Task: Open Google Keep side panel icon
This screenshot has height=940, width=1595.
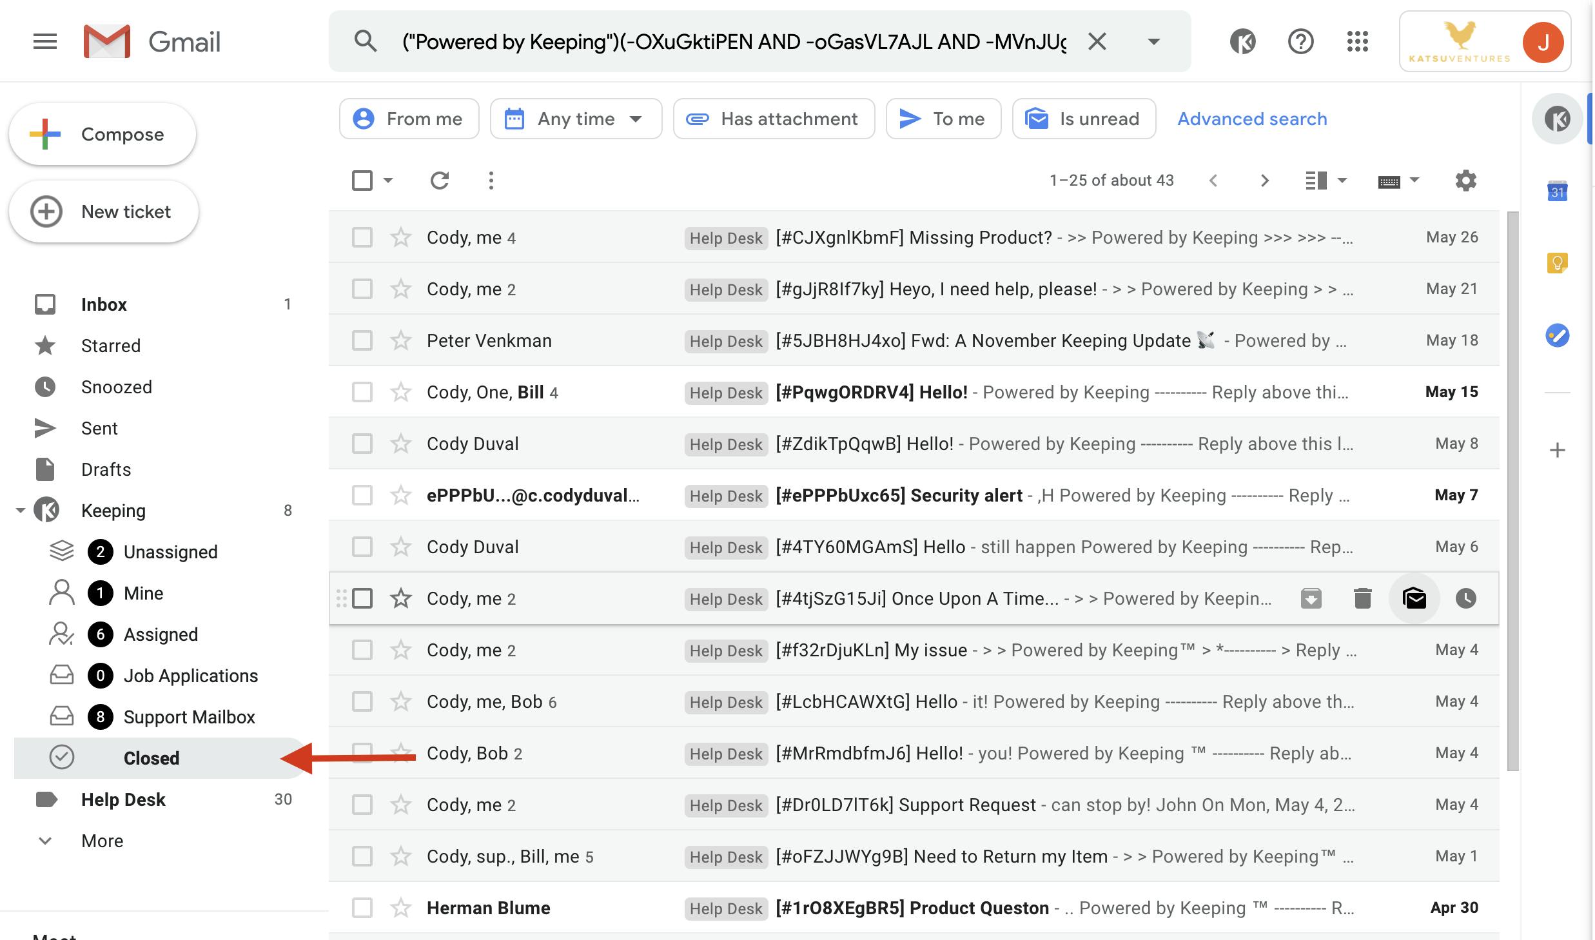Action: (1558, 263)
